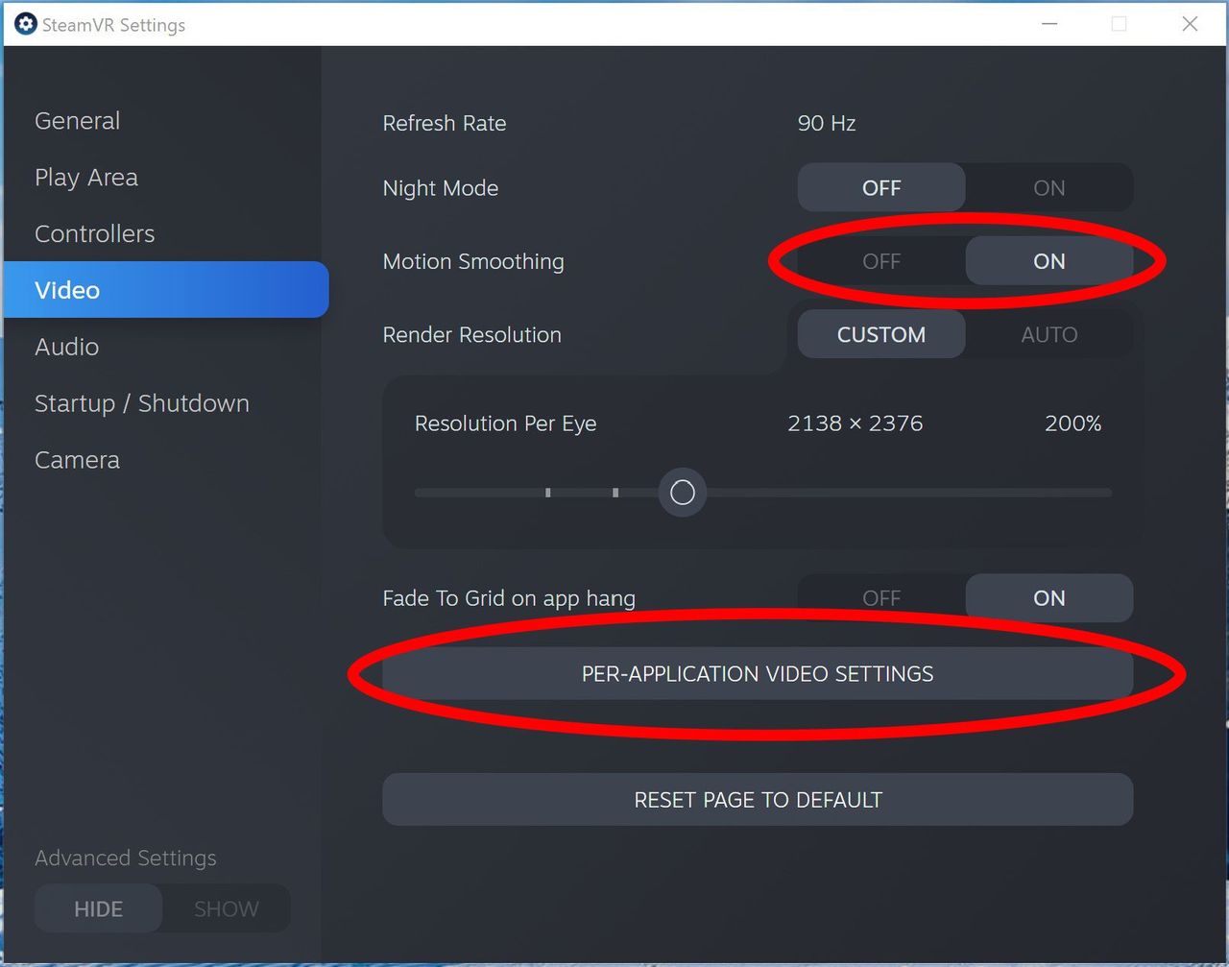This screenshot has width=1229, height=967.
Task: Click the Resolution Per Eye slider handle
Action: 683,493
